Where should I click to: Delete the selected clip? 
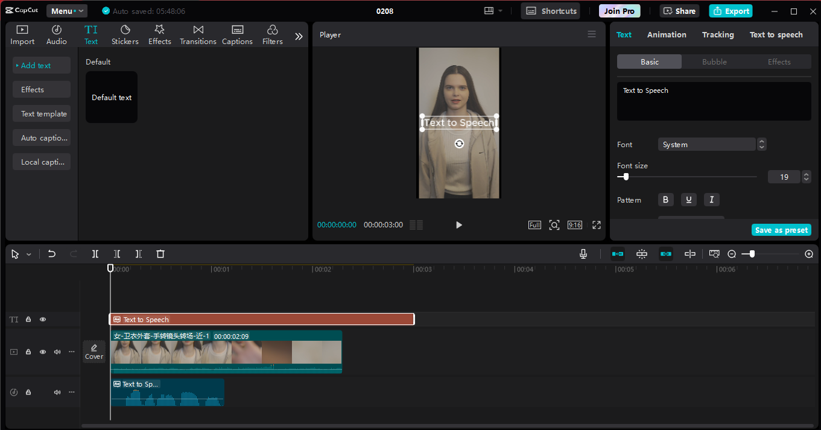[x=160, y=253]
